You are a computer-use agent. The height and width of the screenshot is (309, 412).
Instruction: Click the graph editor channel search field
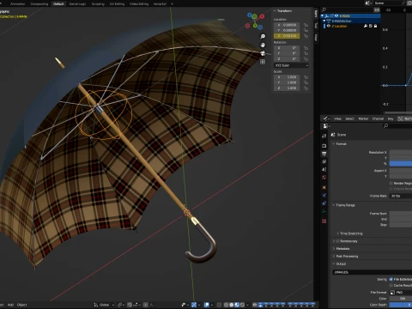pyautogui.click(x=348, y=9)
